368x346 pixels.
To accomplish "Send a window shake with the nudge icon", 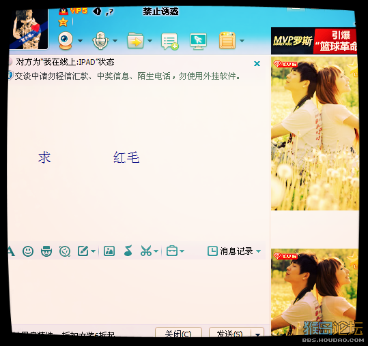I will (65, 251).
